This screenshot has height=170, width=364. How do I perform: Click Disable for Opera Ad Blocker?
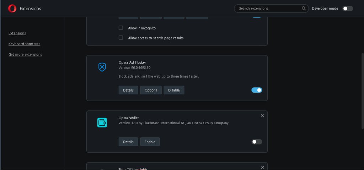[x=174, y=90]
